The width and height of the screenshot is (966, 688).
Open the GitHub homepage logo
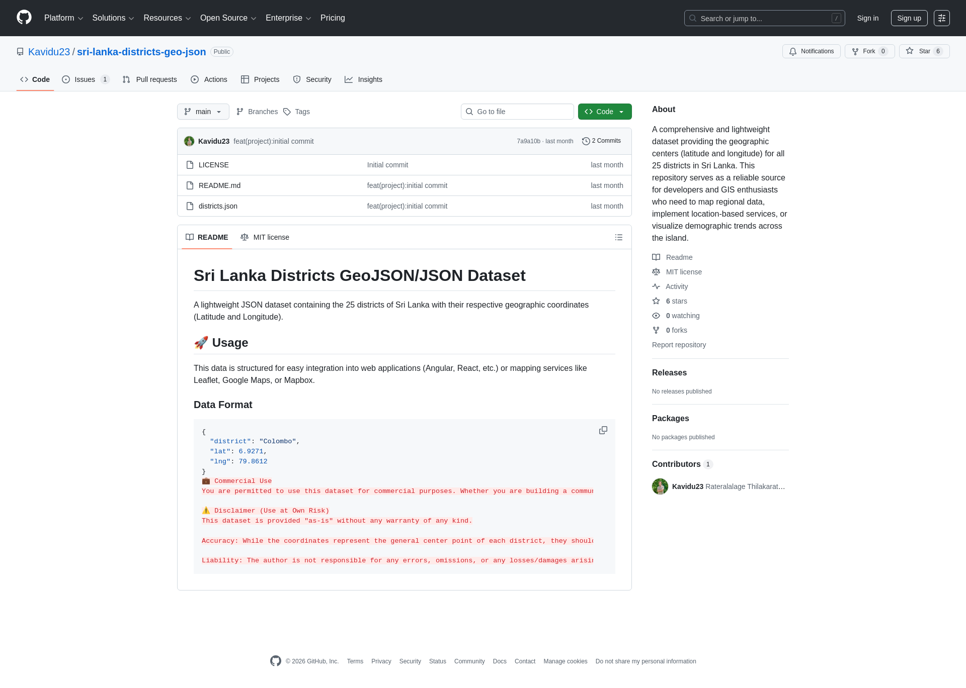(x=24, y=18)
